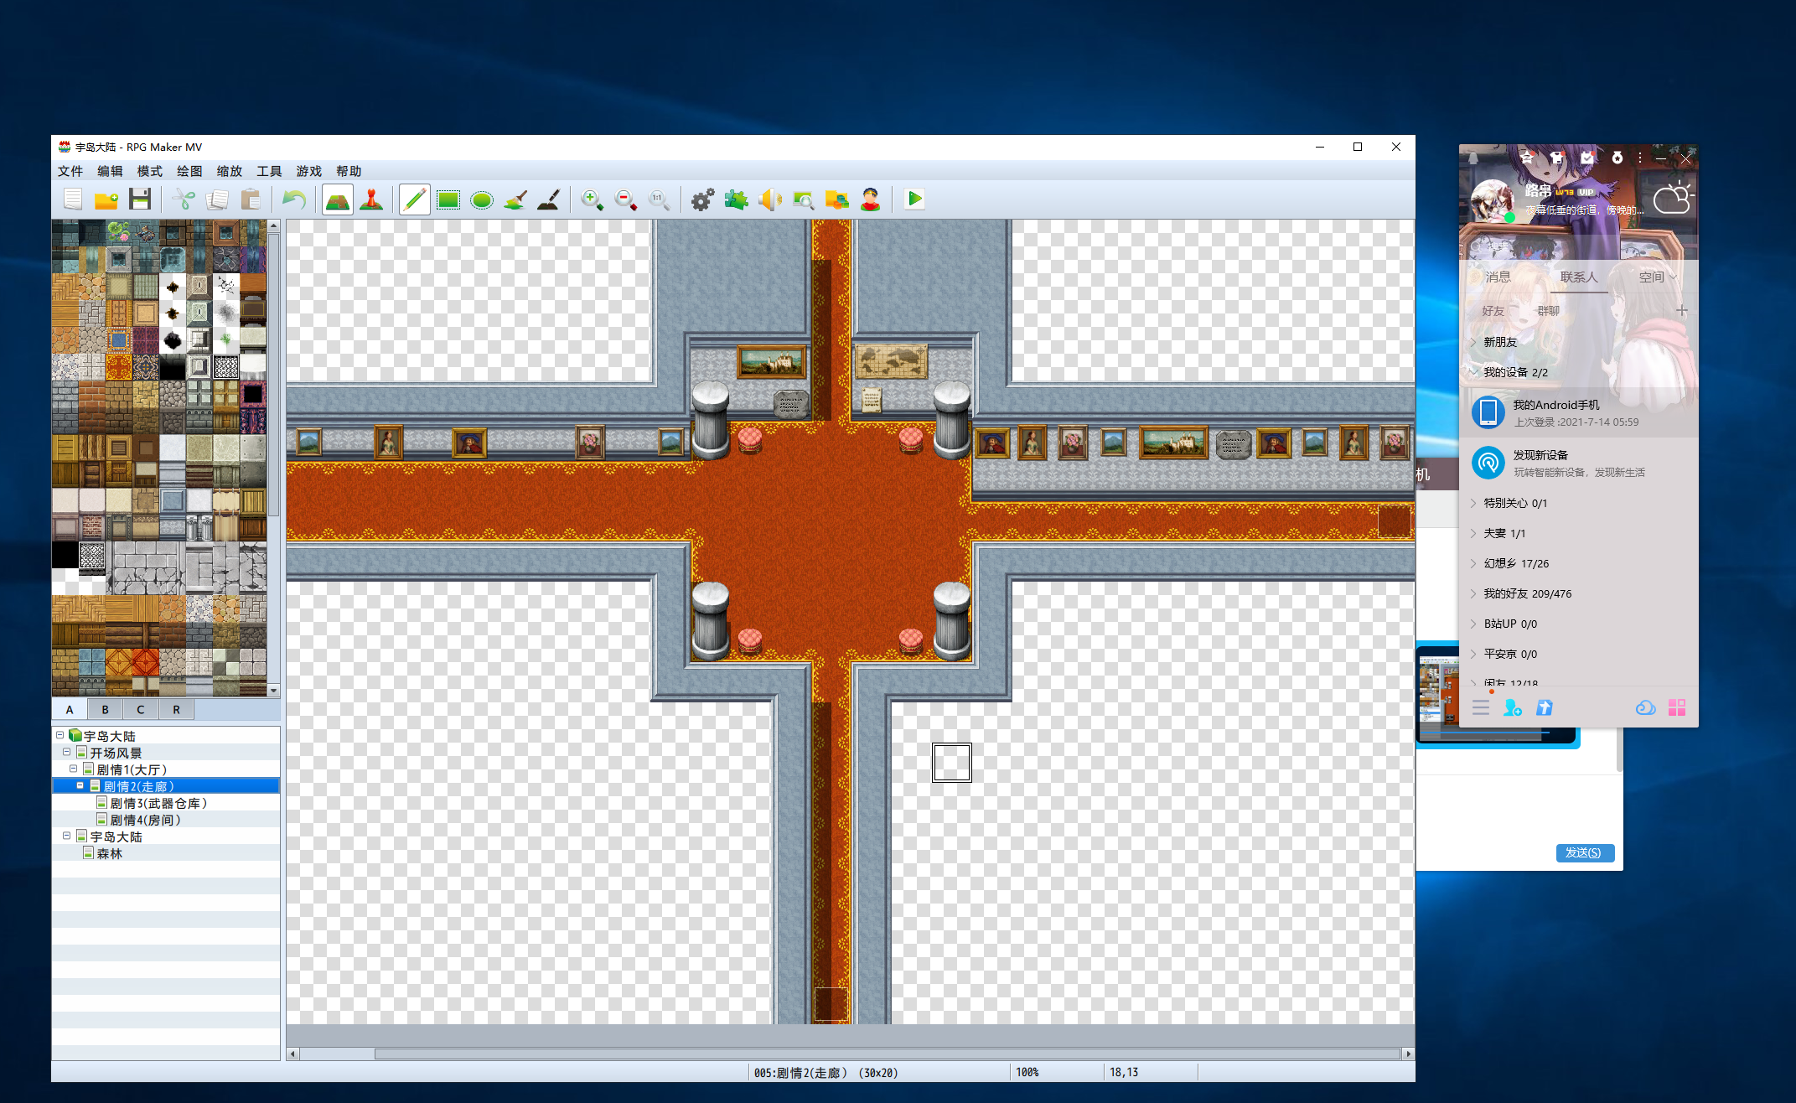Collapse the 剧情1(大厅) map node

(74, 769)
